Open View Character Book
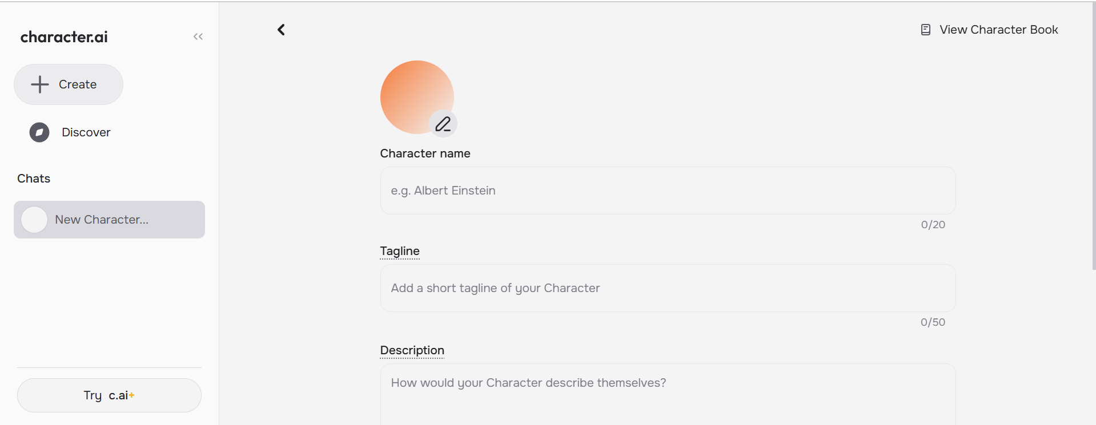 (998, 30)
